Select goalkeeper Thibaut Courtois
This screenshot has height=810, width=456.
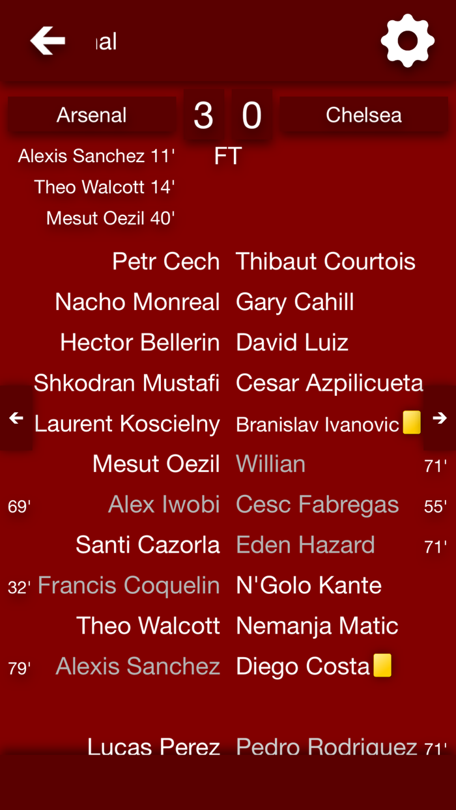click(x=326, y=261)
